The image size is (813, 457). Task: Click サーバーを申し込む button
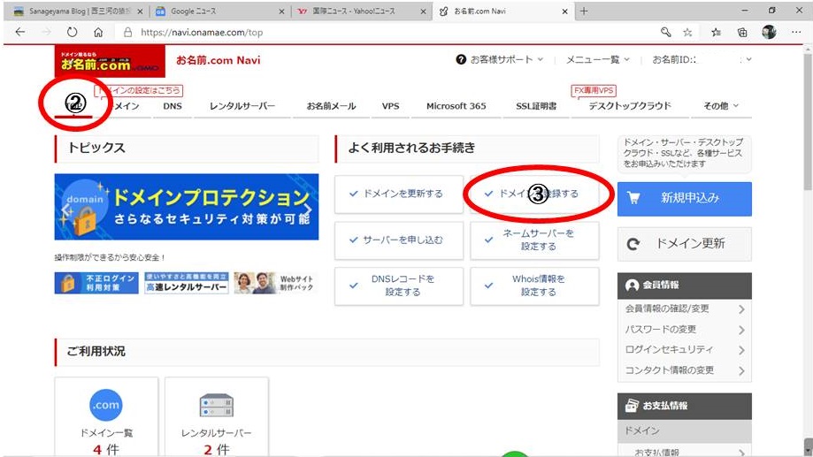pos(399,240)
